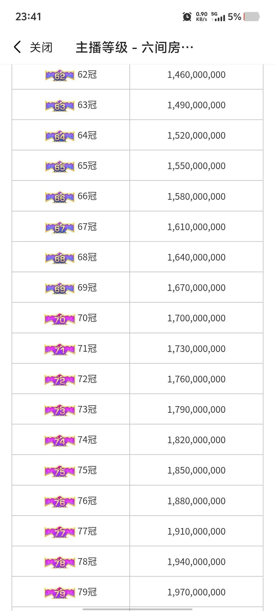Select the page title 主播等级 - 六间房
Viewport: 275px width, 611px height.
pyautogui.click(x=134, y=48)
